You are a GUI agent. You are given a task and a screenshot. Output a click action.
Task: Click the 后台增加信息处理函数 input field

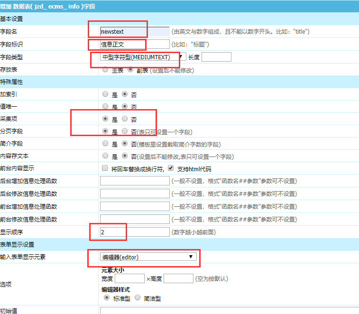(x=134, y=181)
